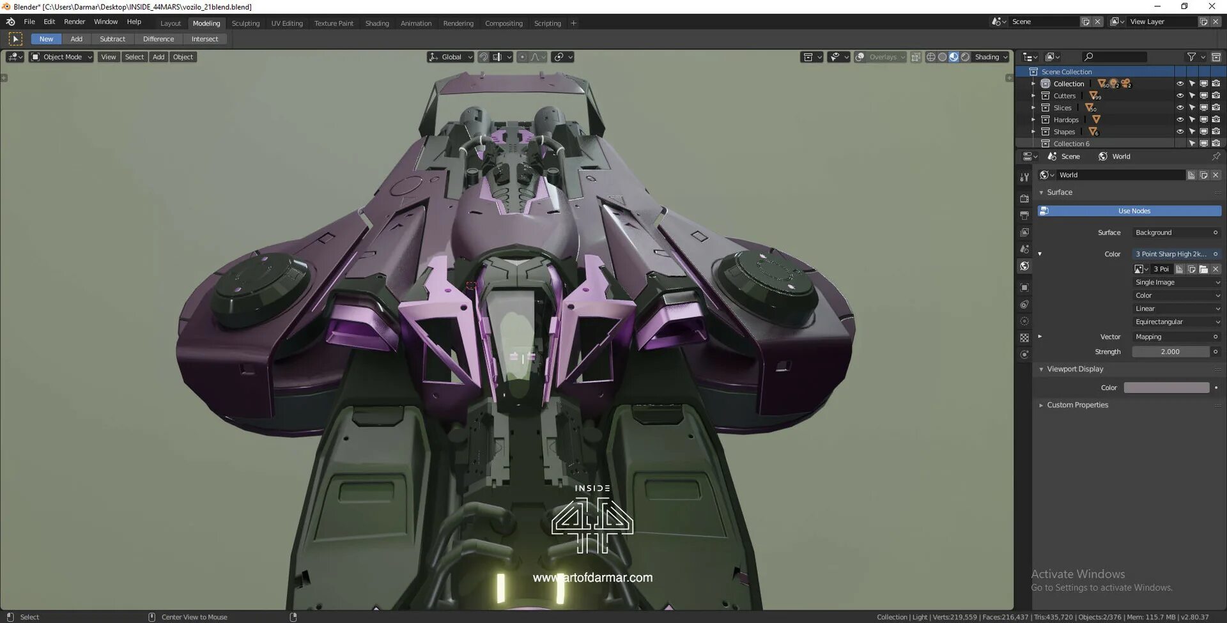This screenshot has width=1227, height=623.
Task: Open the View Layer properties tab
Action: click(x=1024, y=232)
